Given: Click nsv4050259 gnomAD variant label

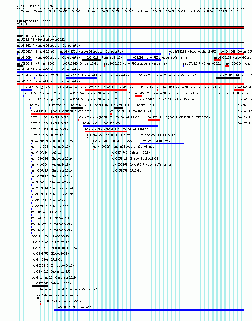Looking at the screenshot, I should tap(124, 147).
